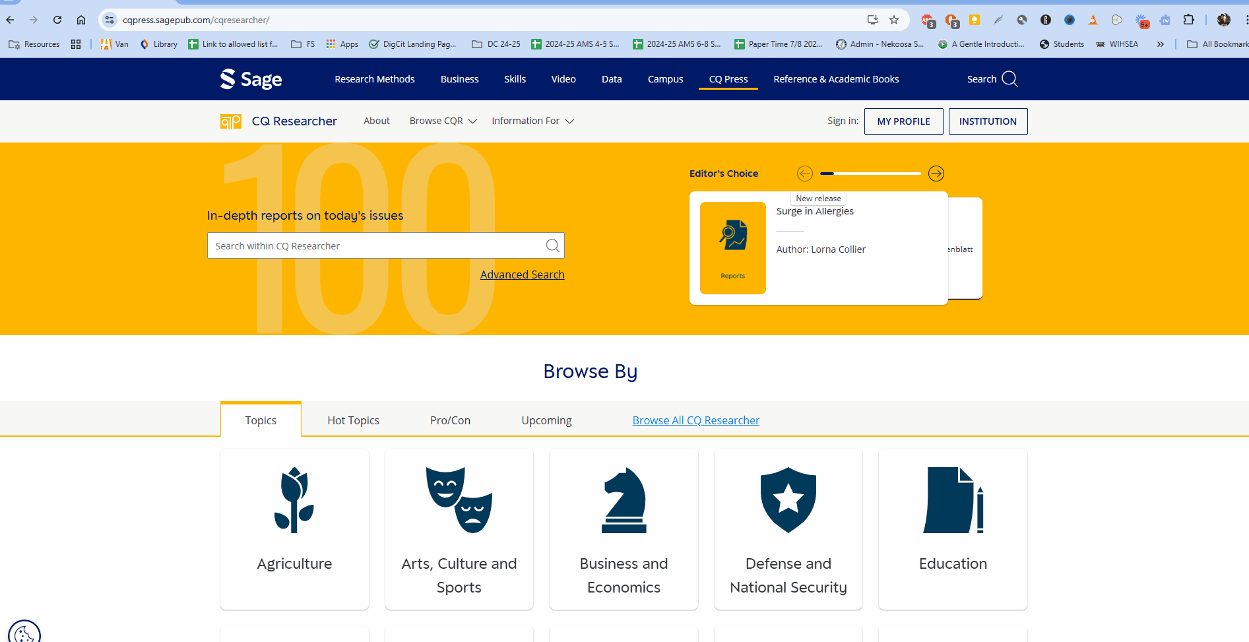This screenshot has height=642, width=1249.
Task: Open the Education topic card
Action: 953,529
